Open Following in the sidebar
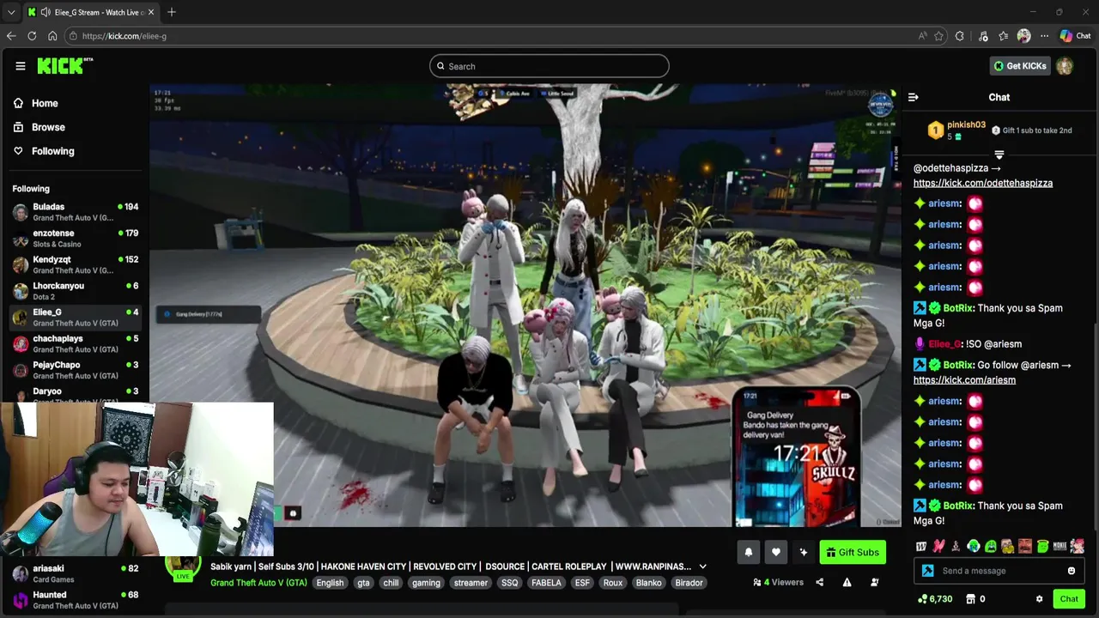 coord(52,151)
